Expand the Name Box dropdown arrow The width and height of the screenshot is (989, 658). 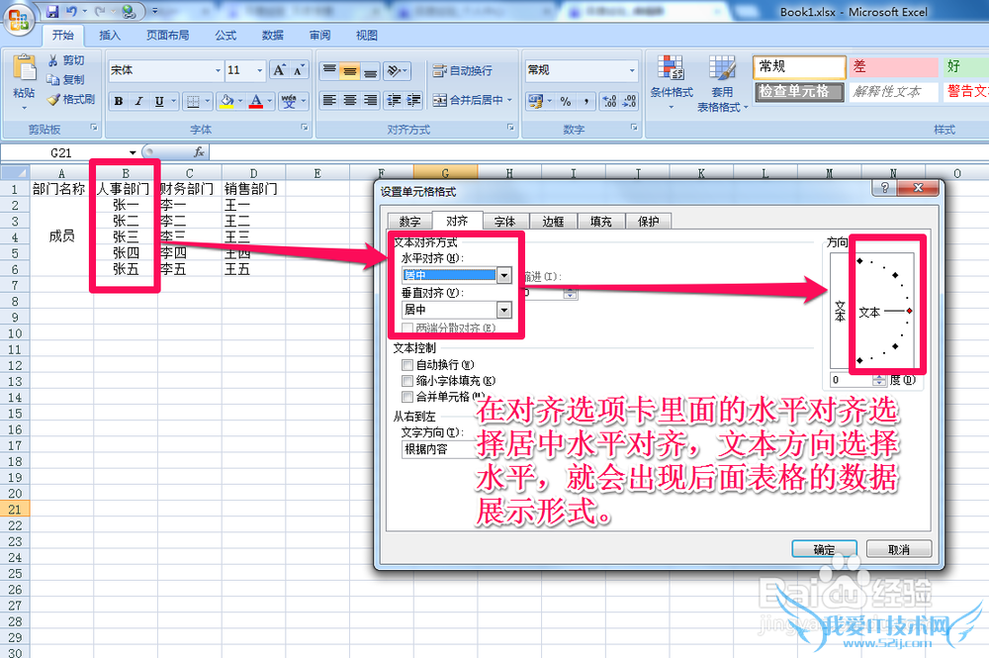[x=133, y=152]
